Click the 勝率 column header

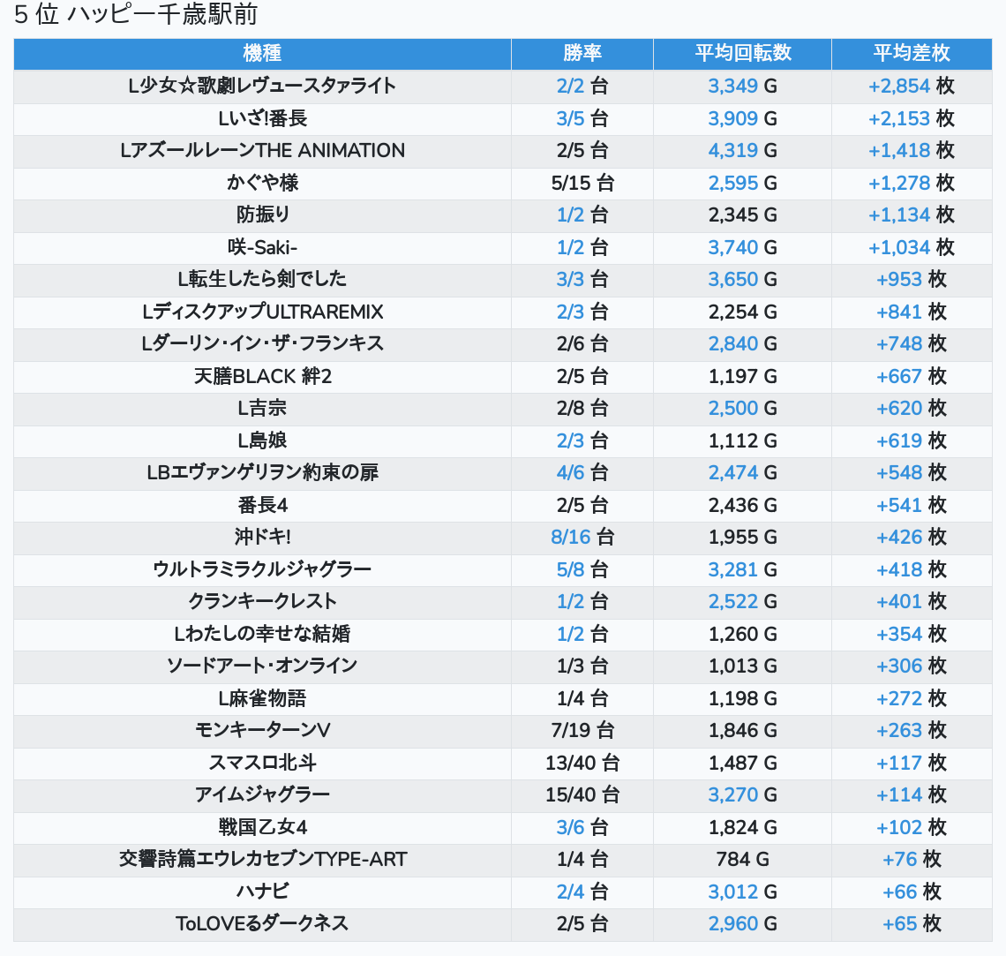(x=582, y=53)
